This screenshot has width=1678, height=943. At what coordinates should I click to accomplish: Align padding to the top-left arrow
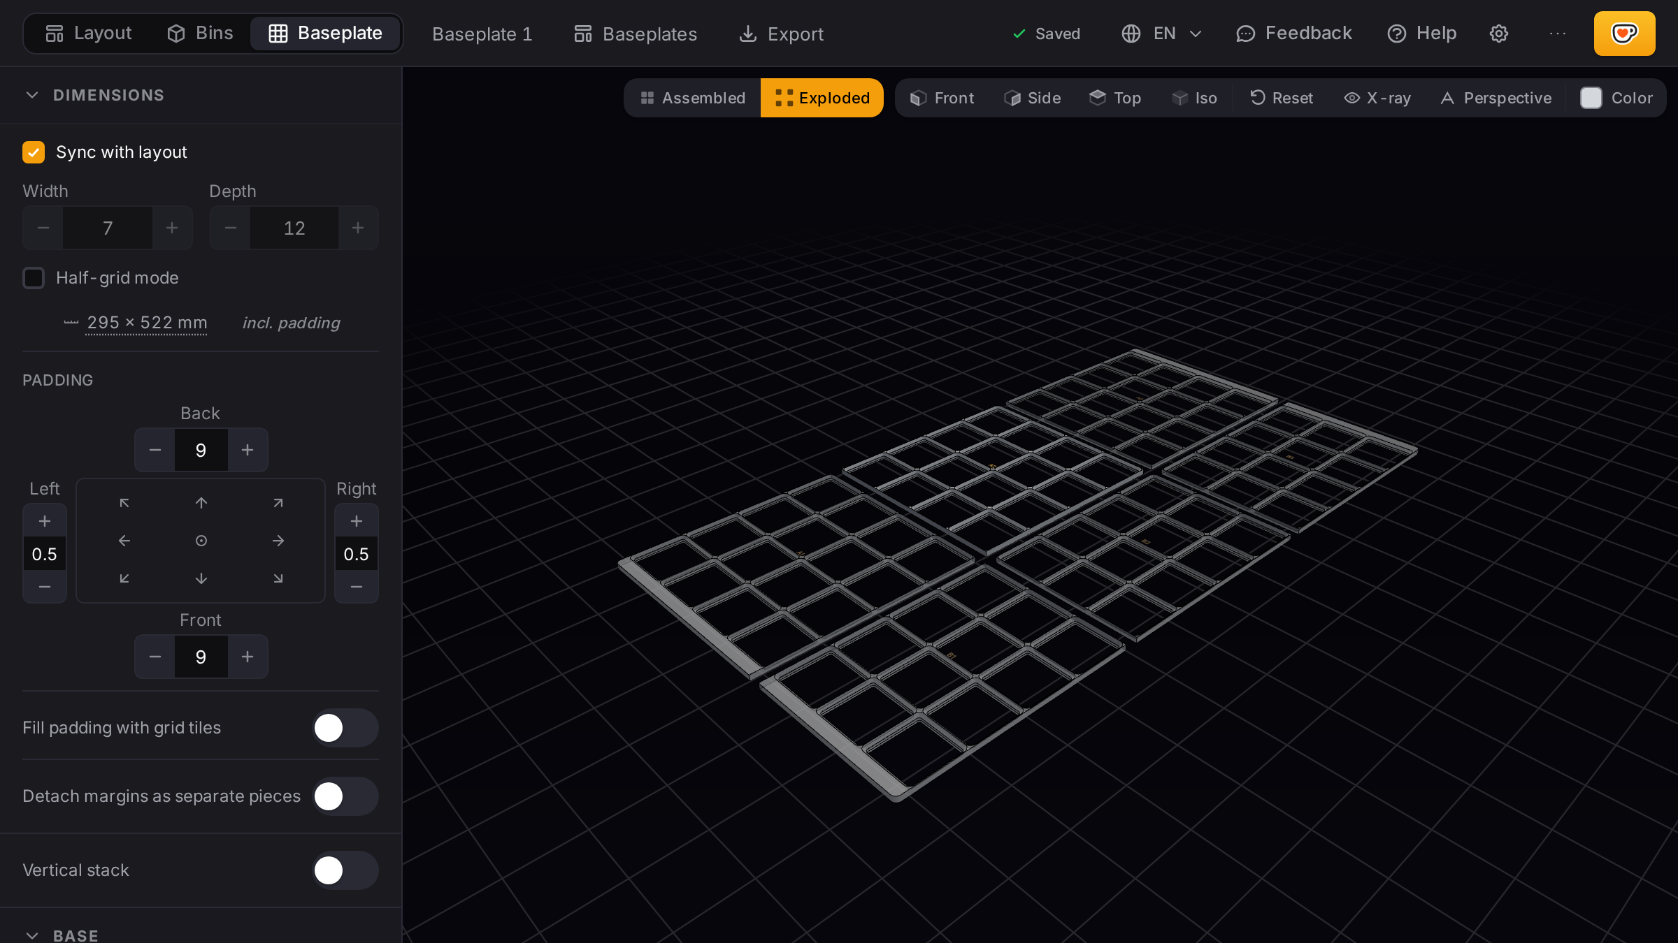pyautogui.click(x=124, y=503)
